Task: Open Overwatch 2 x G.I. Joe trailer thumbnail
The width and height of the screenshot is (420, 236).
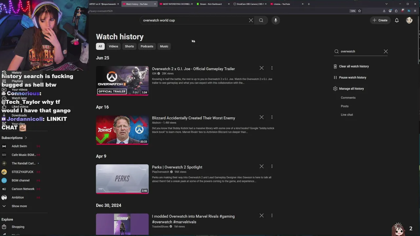Action: click(x=122, y=81)
